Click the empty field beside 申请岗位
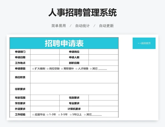 pyautogui.click(x=103, y=52)
